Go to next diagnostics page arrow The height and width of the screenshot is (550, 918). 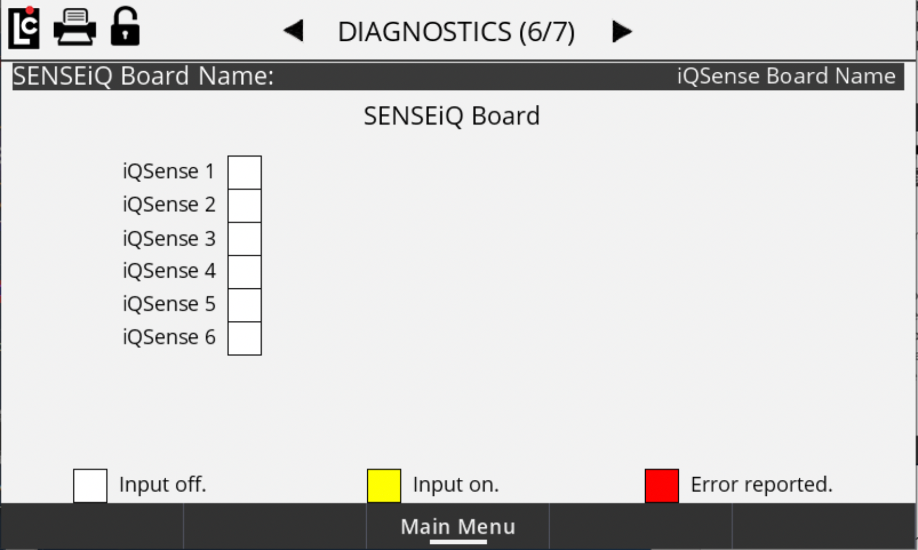621,31
